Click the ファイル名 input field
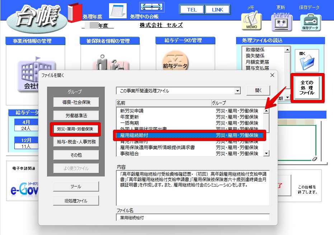This screenshot has height=235, width=334. 193,217
